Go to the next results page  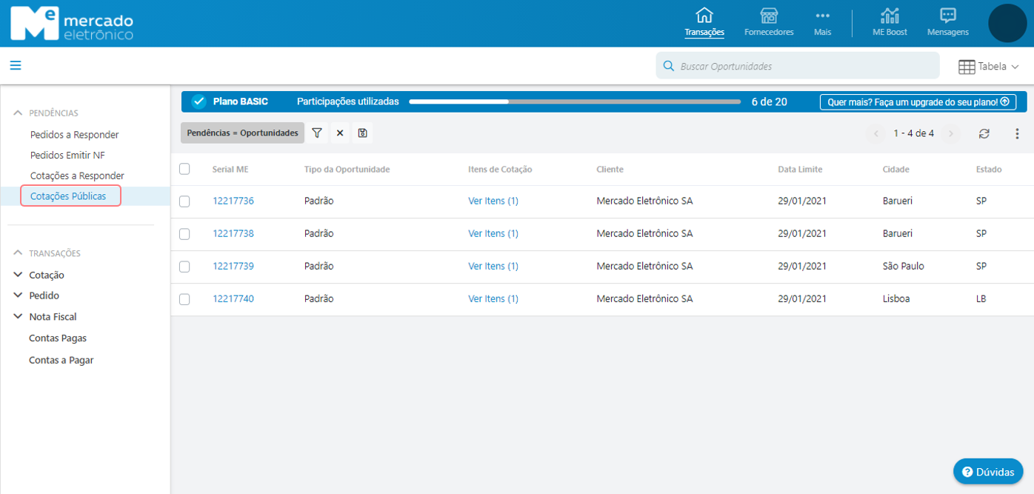coord(951,133)
